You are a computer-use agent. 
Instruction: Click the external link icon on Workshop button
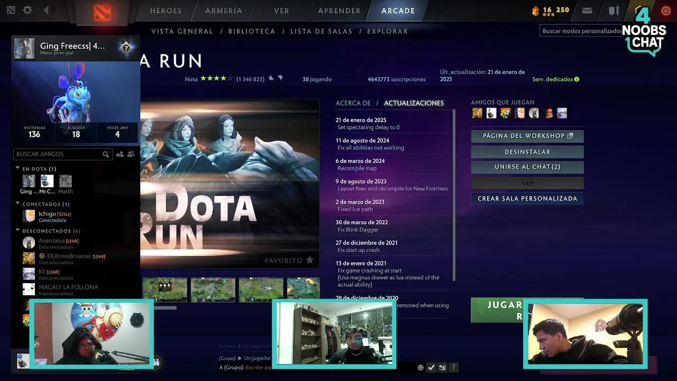tap(570, 136)
